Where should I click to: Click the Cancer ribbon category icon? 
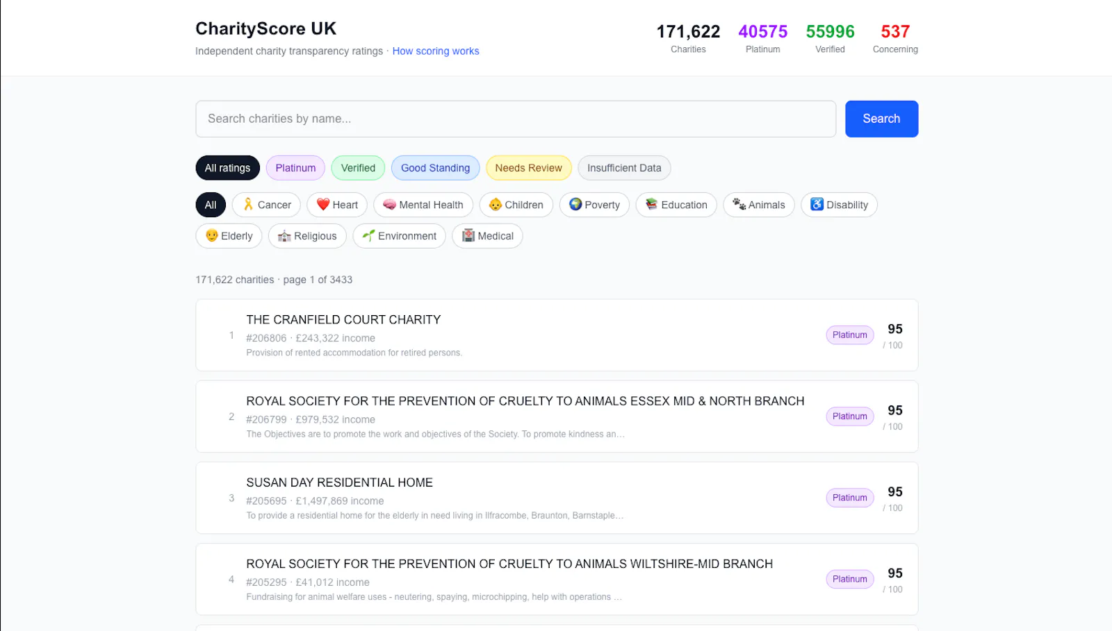[248, 205]
